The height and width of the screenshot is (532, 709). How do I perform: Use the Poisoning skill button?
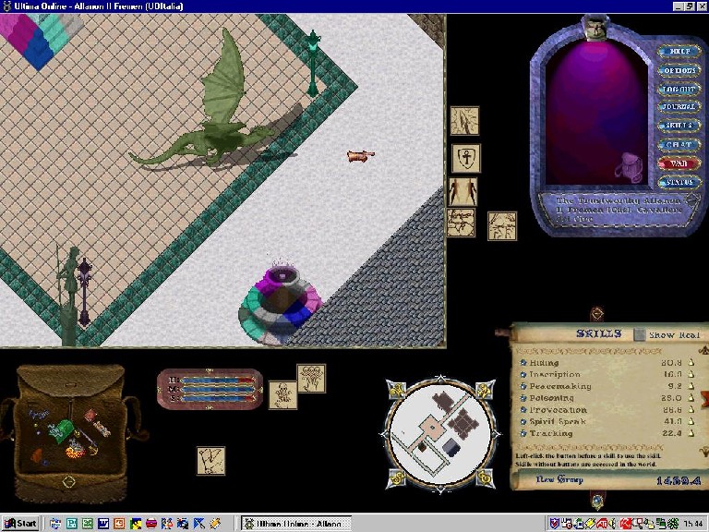pos(523,398)
